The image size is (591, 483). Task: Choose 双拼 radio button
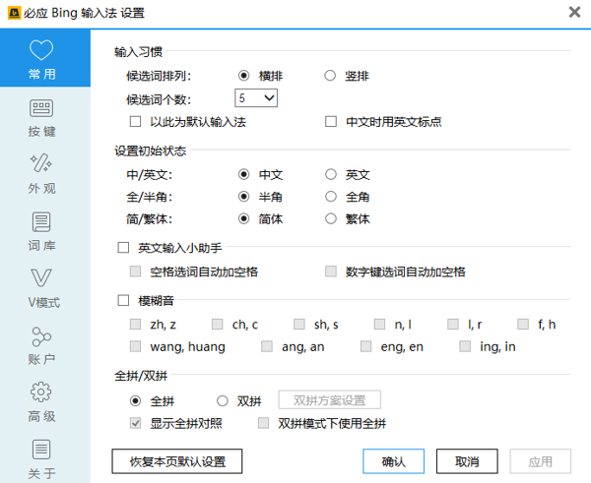(222, 400)
